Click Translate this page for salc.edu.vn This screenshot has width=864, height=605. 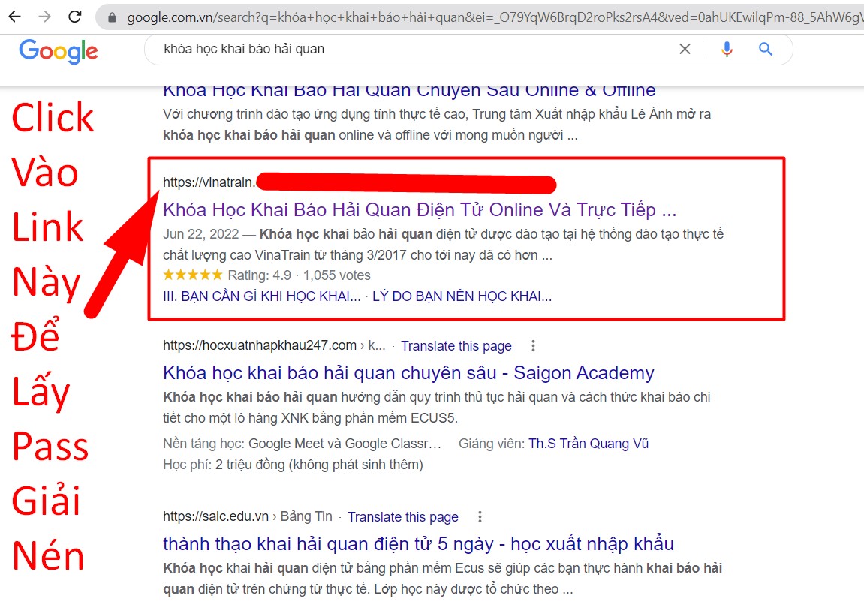point(403,517)
